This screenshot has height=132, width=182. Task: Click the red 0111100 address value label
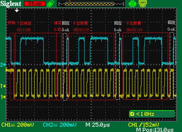click(24, 30)
